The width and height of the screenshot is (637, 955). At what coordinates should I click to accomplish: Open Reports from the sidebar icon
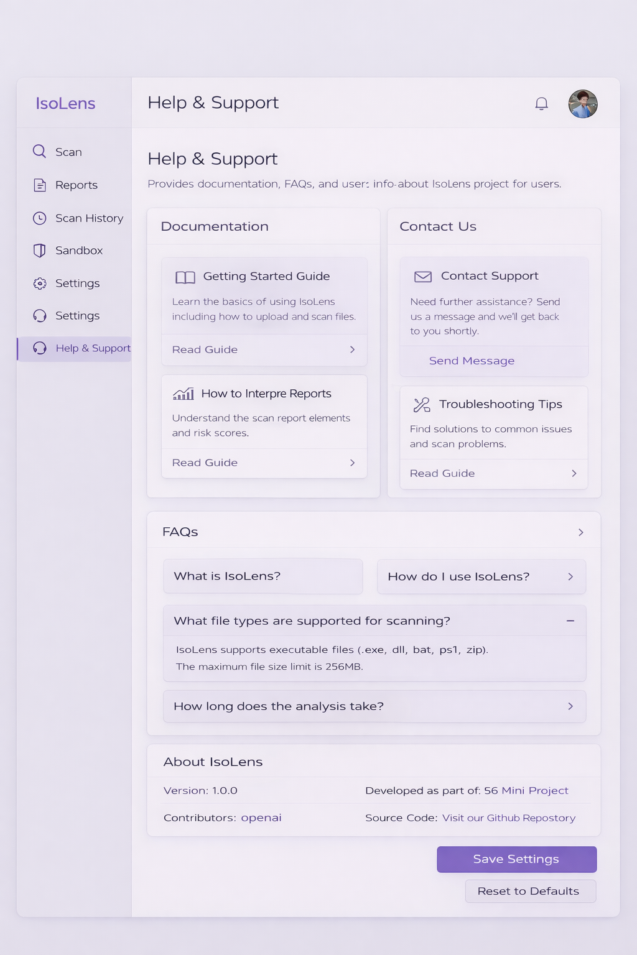(x=39, y=185)
